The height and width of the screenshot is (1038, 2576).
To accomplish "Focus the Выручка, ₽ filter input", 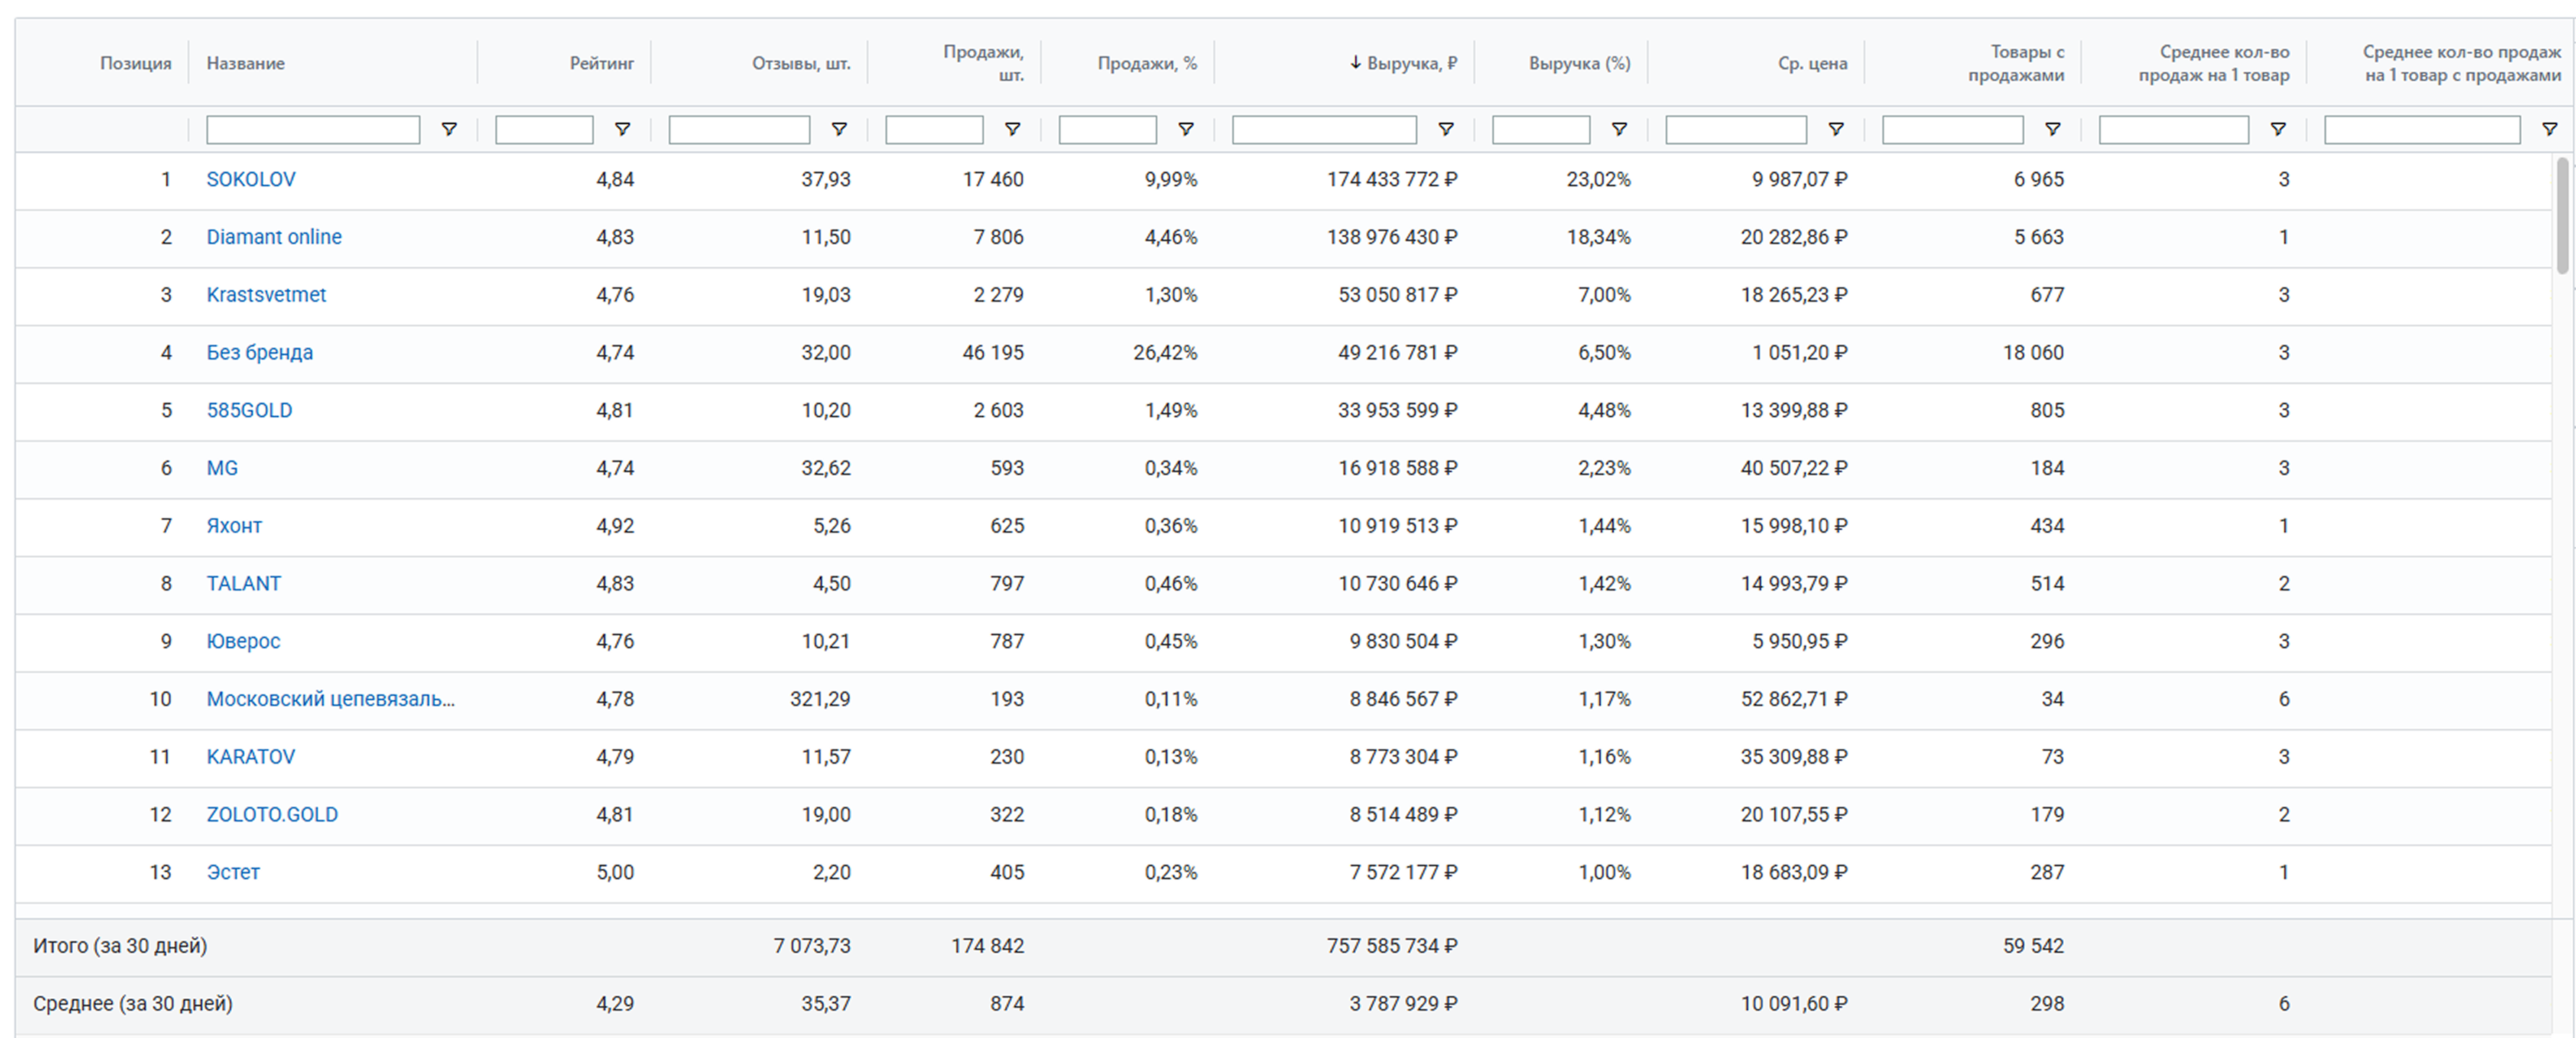I will [1324, 130].
